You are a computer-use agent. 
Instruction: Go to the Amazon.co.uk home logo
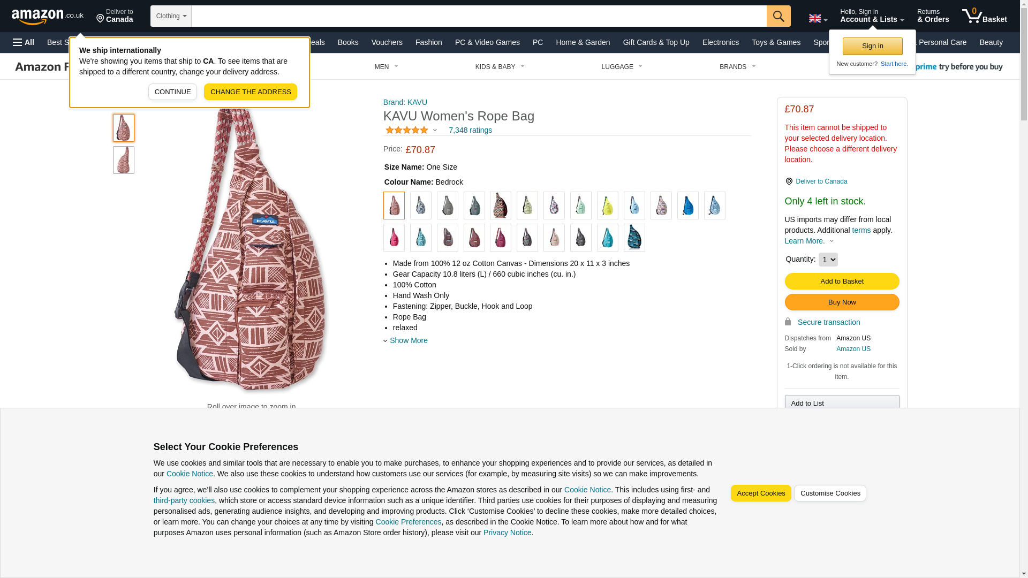click(48, 16)
